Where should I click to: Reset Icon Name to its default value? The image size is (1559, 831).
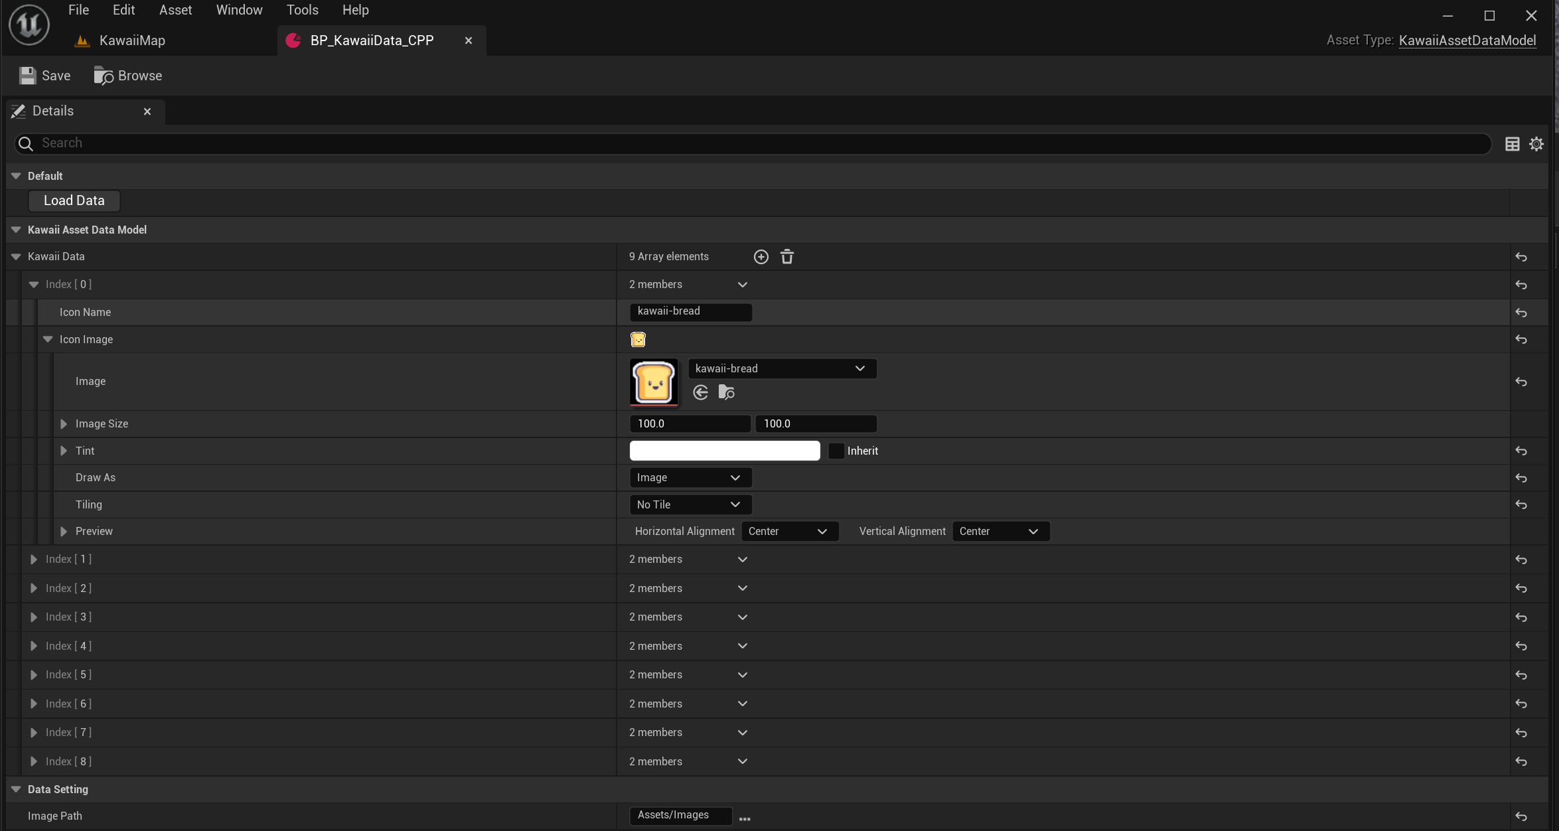tap(1521, 312)
